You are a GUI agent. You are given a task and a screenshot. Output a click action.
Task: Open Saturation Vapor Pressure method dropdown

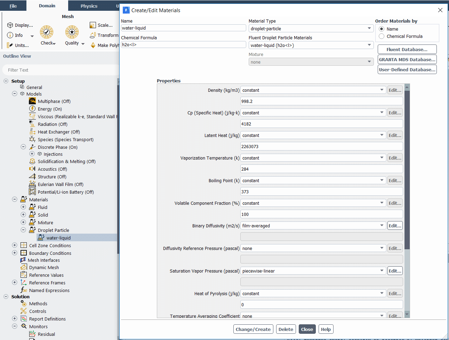tap(313, 271)
